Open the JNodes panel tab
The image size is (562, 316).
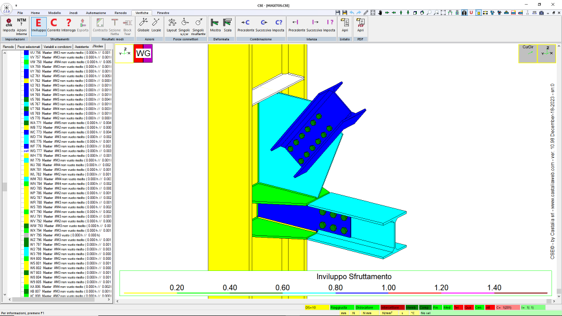[x=98, y=47]
